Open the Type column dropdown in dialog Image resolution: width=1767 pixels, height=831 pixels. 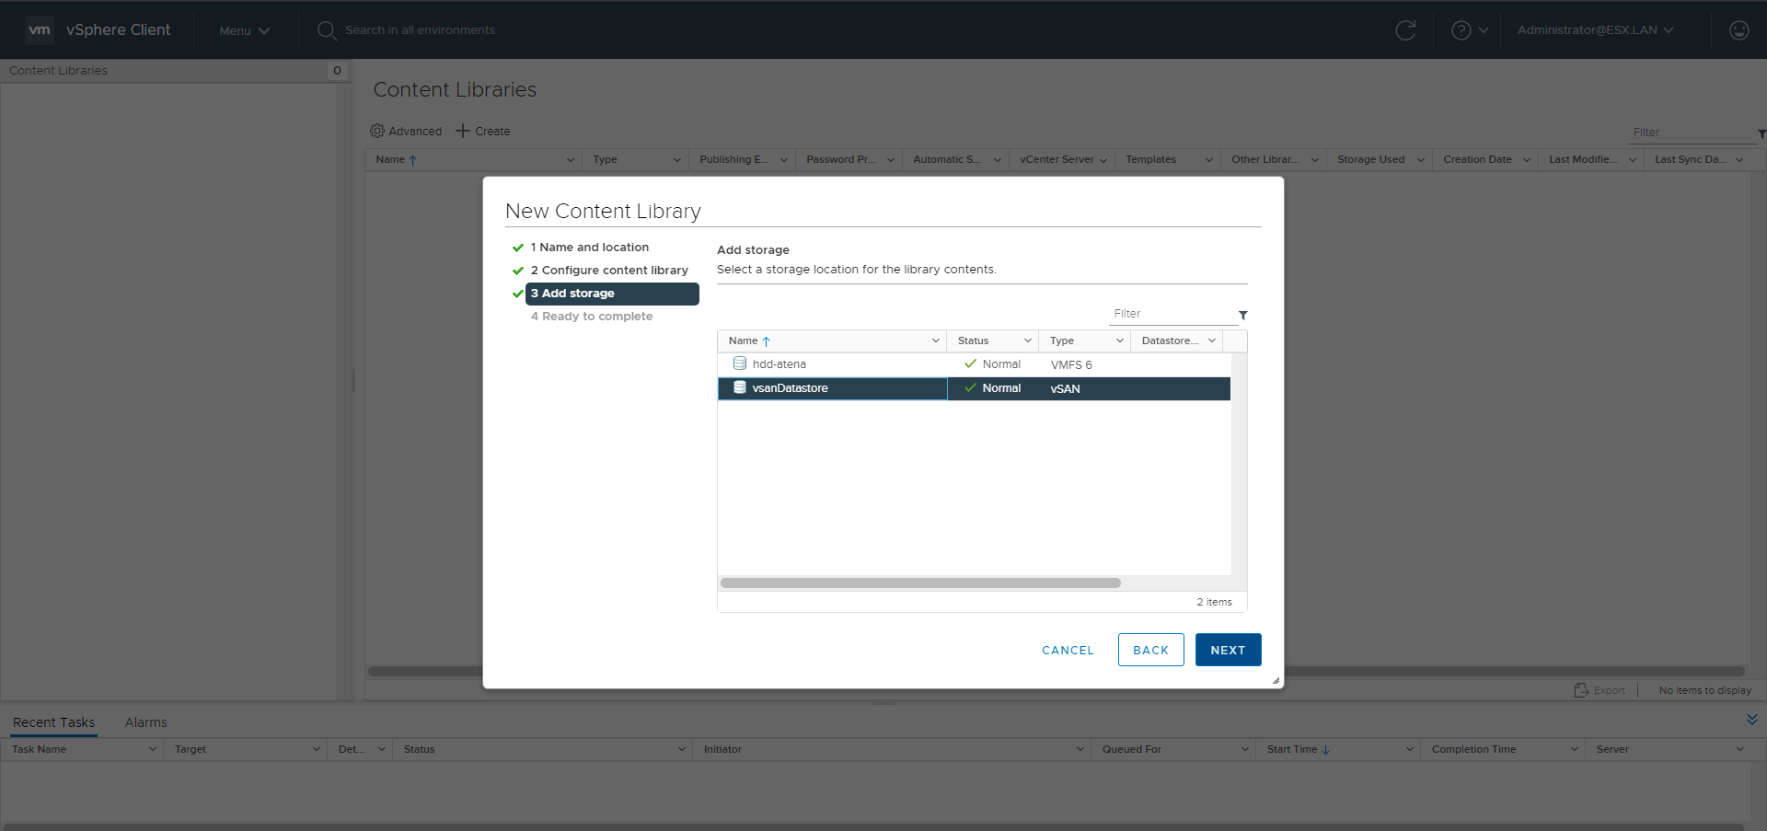[1119, 340]
